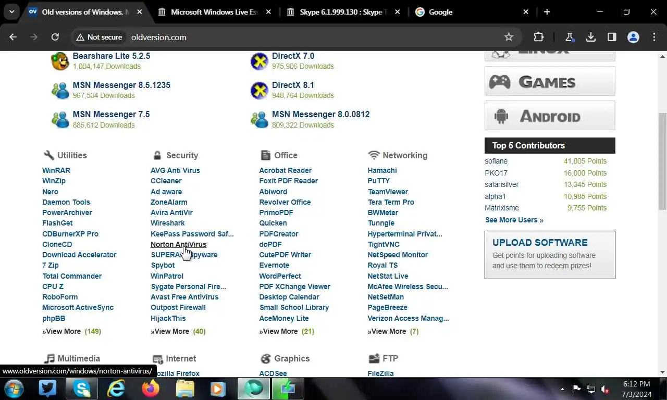667x400 pixels.
Task: Open the FileZilla link under FTP
Action: point(380,373)
